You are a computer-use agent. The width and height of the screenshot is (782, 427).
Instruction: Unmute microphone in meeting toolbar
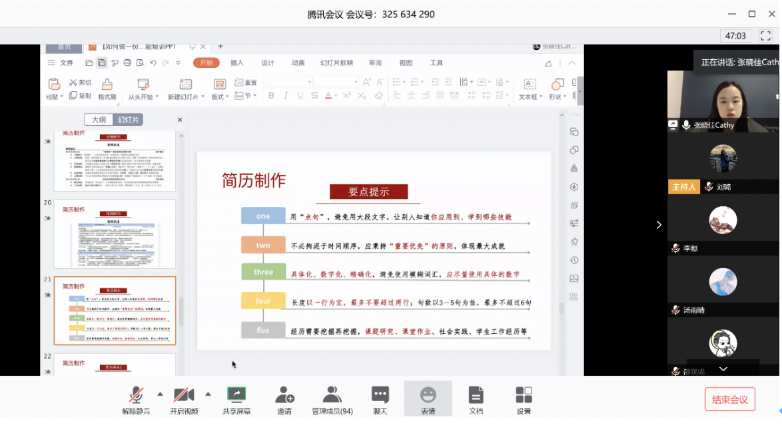(x=136, y=395)
